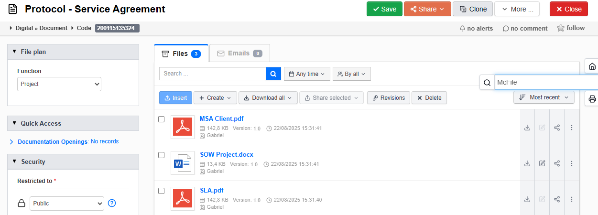Open the MSA Client.pdf link
598x215 pixels.
coord(222,118)
